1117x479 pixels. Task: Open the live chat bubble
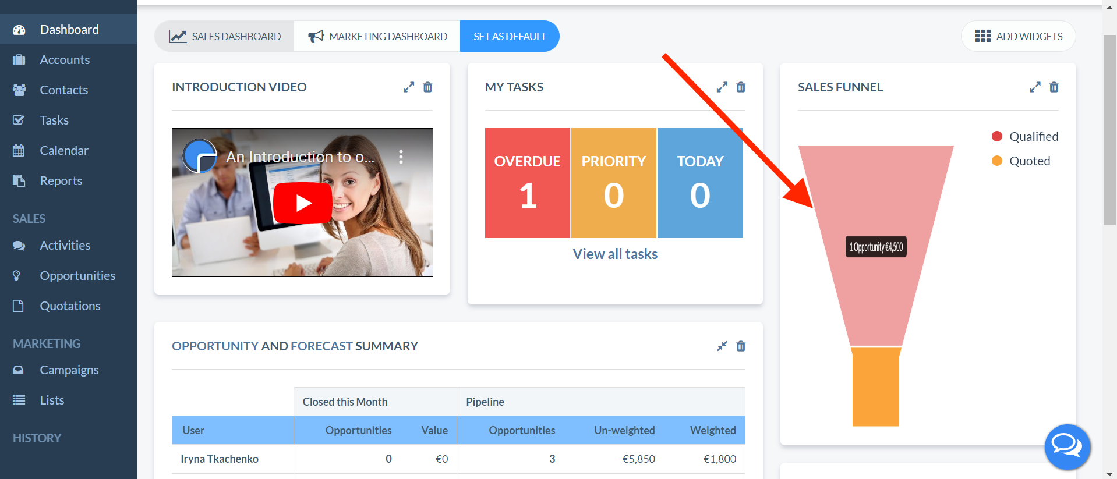tap(1067, 447)
